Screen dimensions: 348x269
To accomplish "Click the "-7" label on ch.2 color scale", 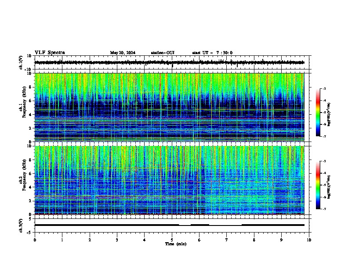I will click(x=324, y=209).
